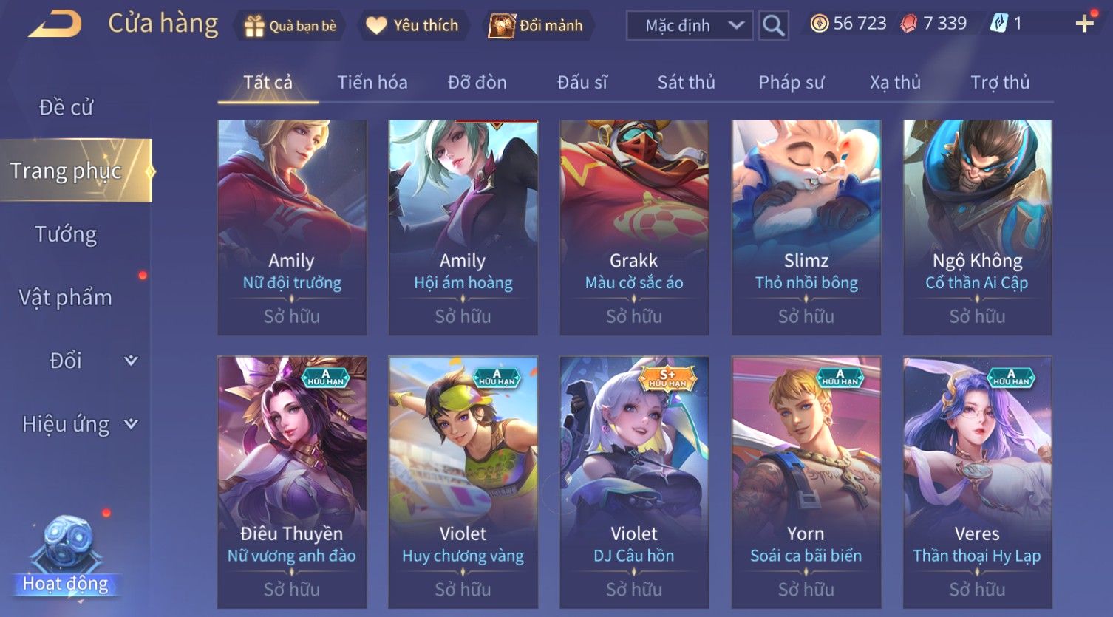Tap the blue voucher ticket icon

(998, 24)
